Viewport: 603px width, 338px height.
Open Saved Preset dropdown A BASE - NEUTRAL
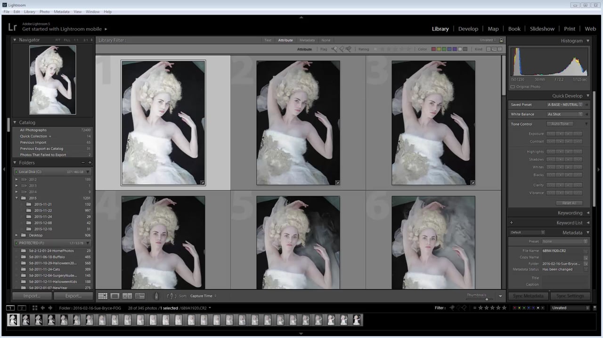tap(565, 104)
